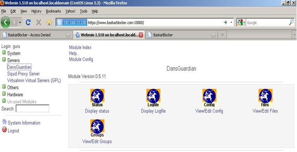
Task: Open the Yahoo! menu
Action: 70,11
